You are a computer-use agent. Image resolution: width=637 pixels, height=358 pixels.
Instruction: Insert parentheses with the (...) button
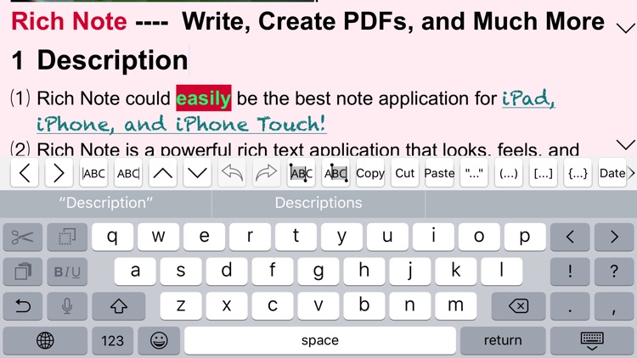[x=509, y=173]
